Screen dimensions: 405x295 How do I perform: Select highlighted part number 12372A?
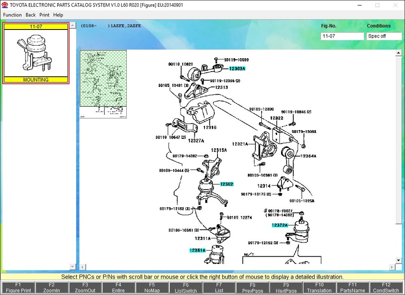(x=279, y=225)
